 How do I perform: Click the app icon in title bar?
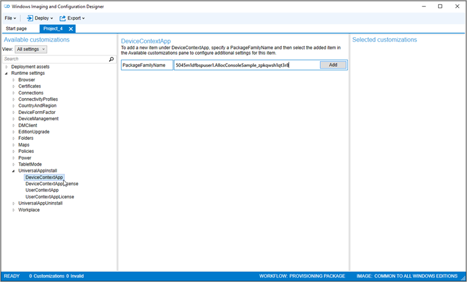[6, 6]
